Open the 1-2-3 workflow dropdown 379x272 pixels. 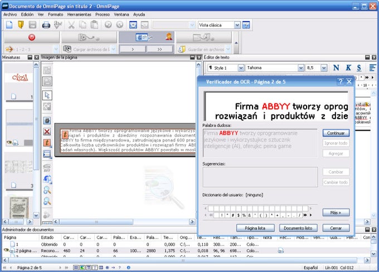point(56,50)
